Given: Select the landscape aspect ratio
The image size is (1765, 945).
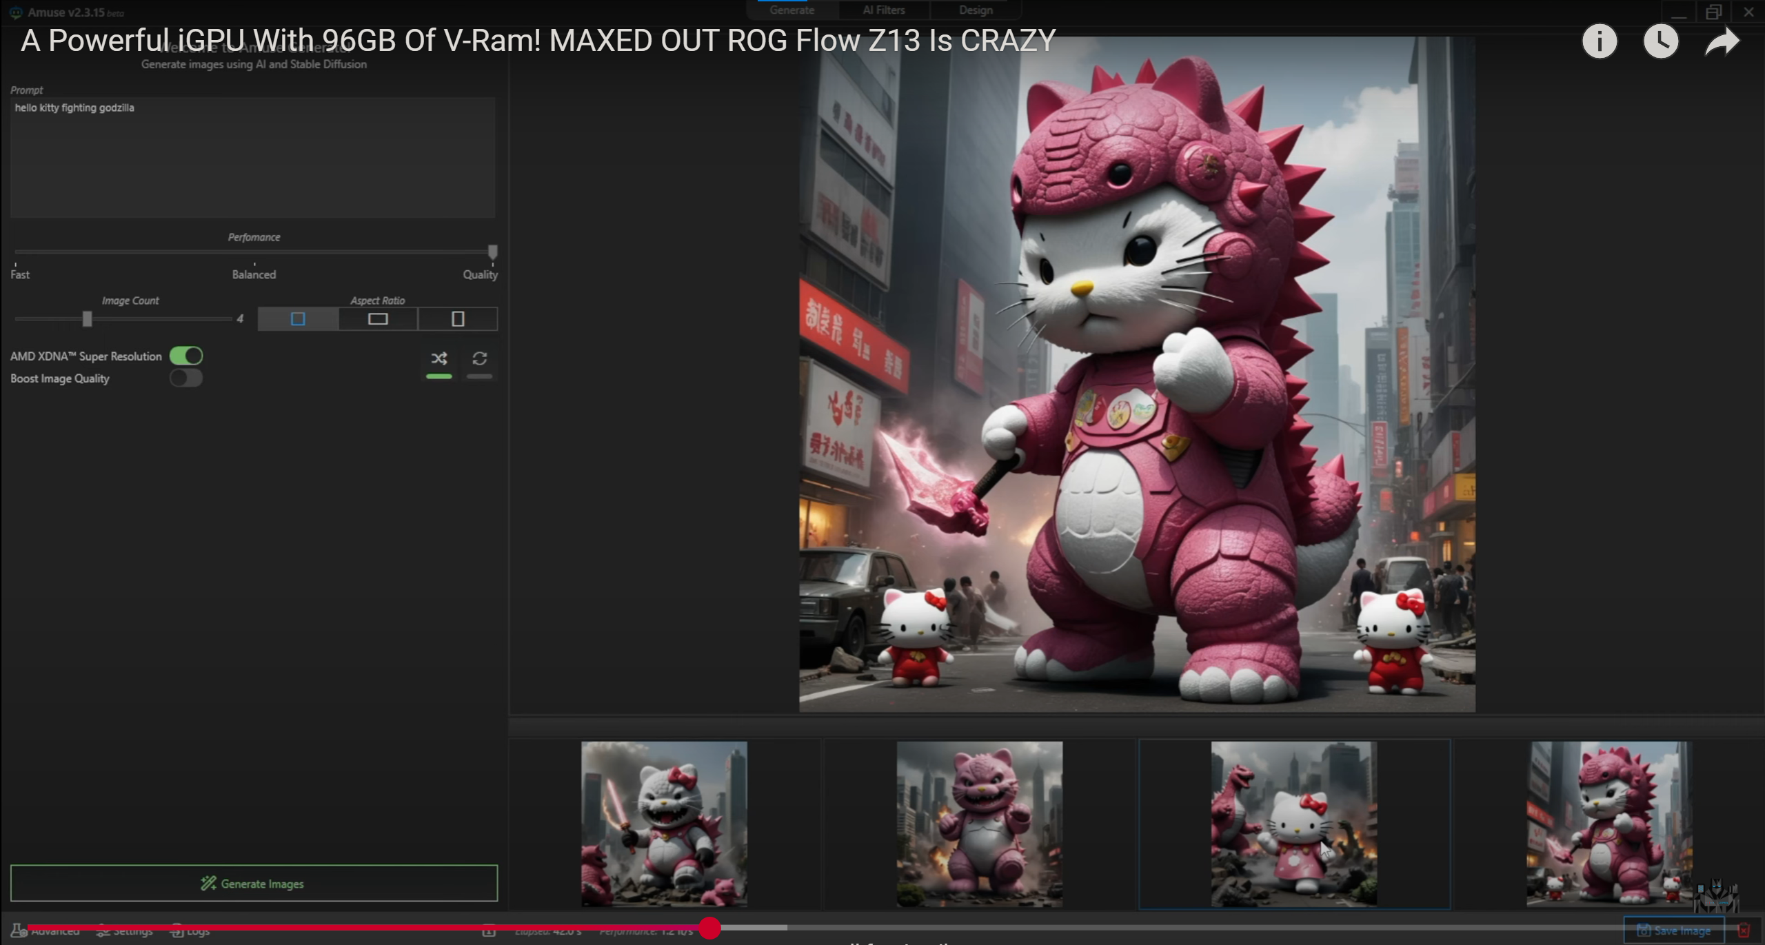Looking at the screenshot, I should pyautogui.click(x=378, y=319).
